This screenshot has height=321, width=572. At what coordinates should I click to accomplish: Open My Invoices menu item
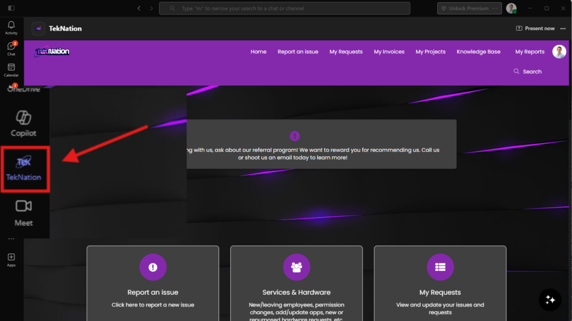[389, 52]
